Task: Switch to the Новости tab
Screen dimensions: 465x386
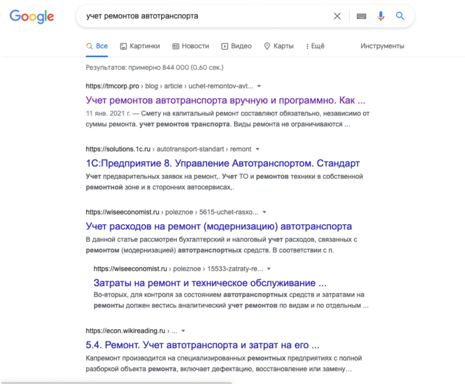Action: click(x=191, y=46)
